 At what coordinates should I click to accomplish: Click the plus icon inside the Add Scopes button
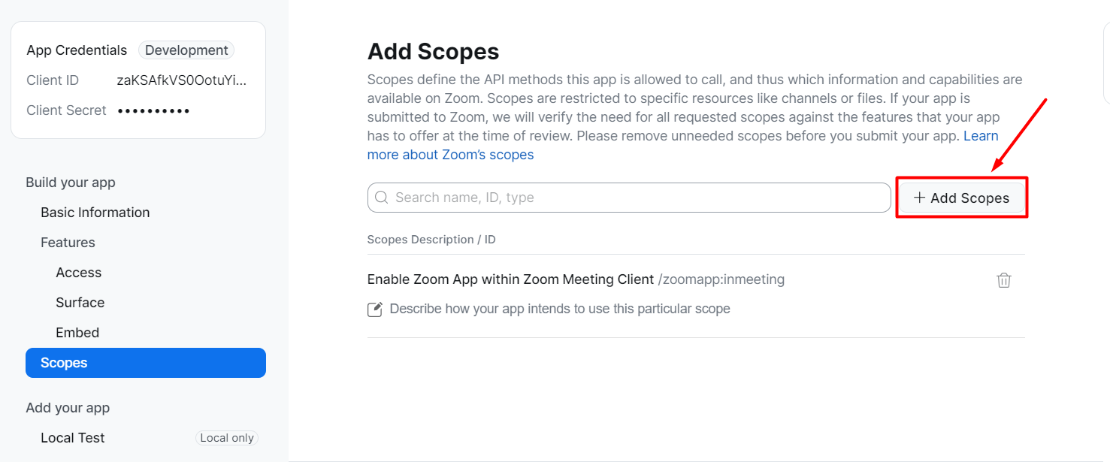(x=919, y=197)
